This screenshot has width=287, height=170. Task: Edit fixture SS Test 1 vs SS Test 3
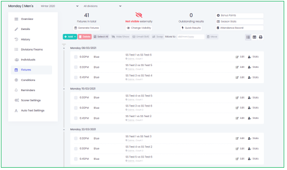click(x=240, y=138)
